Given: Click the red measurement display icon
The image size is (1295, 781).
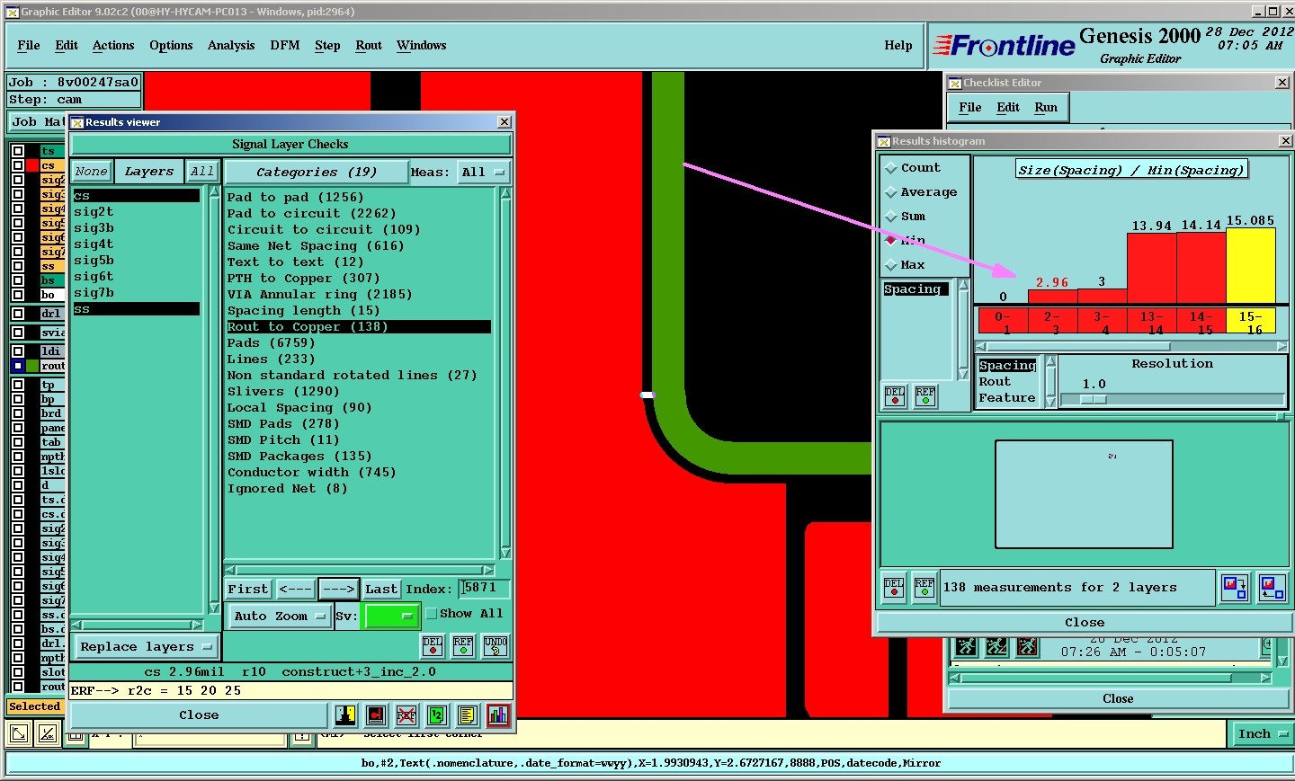Looking at the screenshot, I should 376,715.
